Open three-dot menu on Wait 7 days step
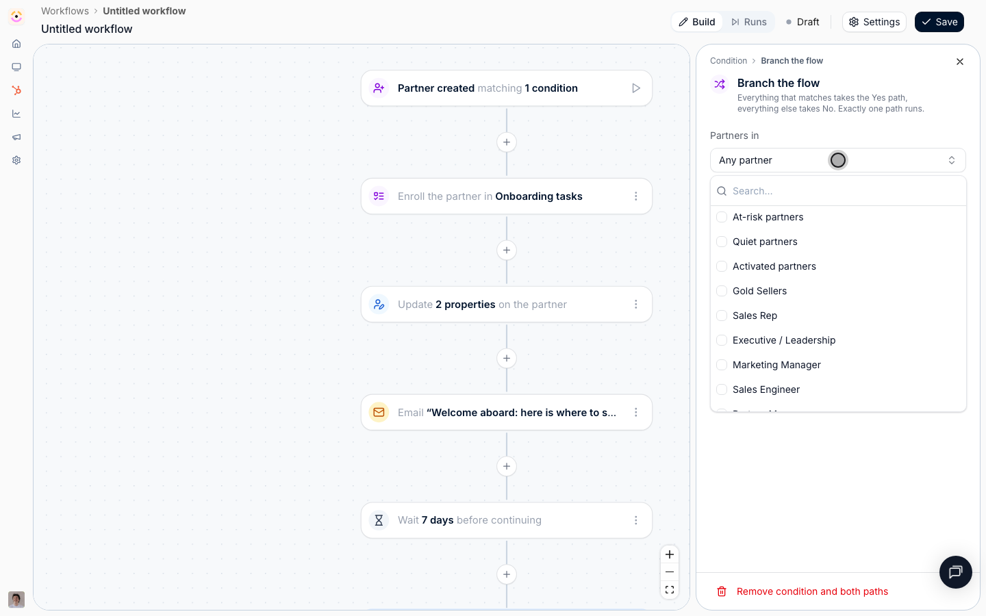986x616 pixels. click(636, 520)
